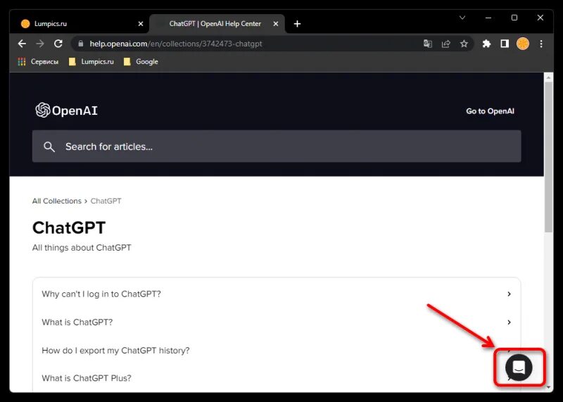Open the Chrome three-dot menu

point(541,44)
